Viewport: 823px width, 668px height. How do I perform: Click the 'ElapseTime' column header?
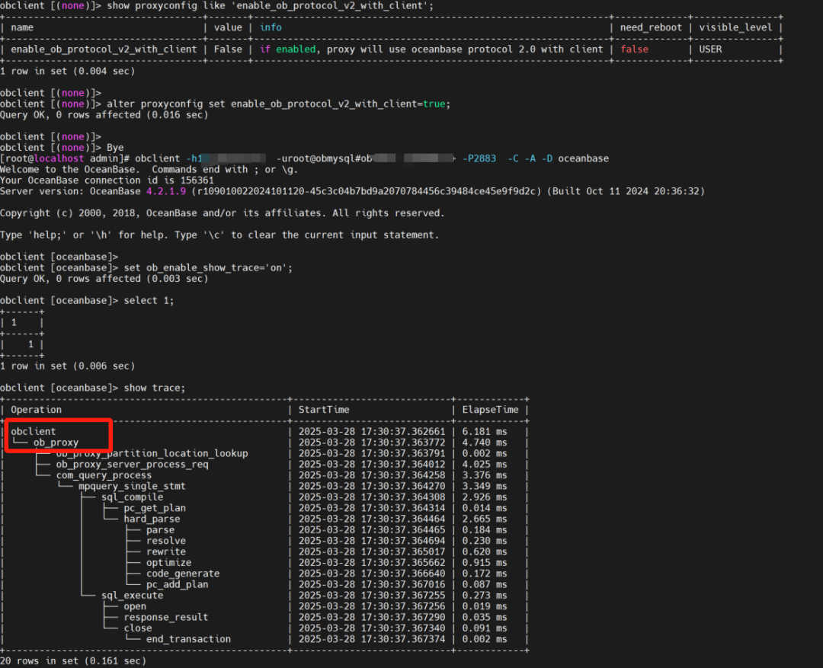[490, 410]
